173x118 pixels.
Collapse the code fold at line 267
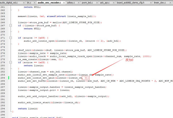10,26
